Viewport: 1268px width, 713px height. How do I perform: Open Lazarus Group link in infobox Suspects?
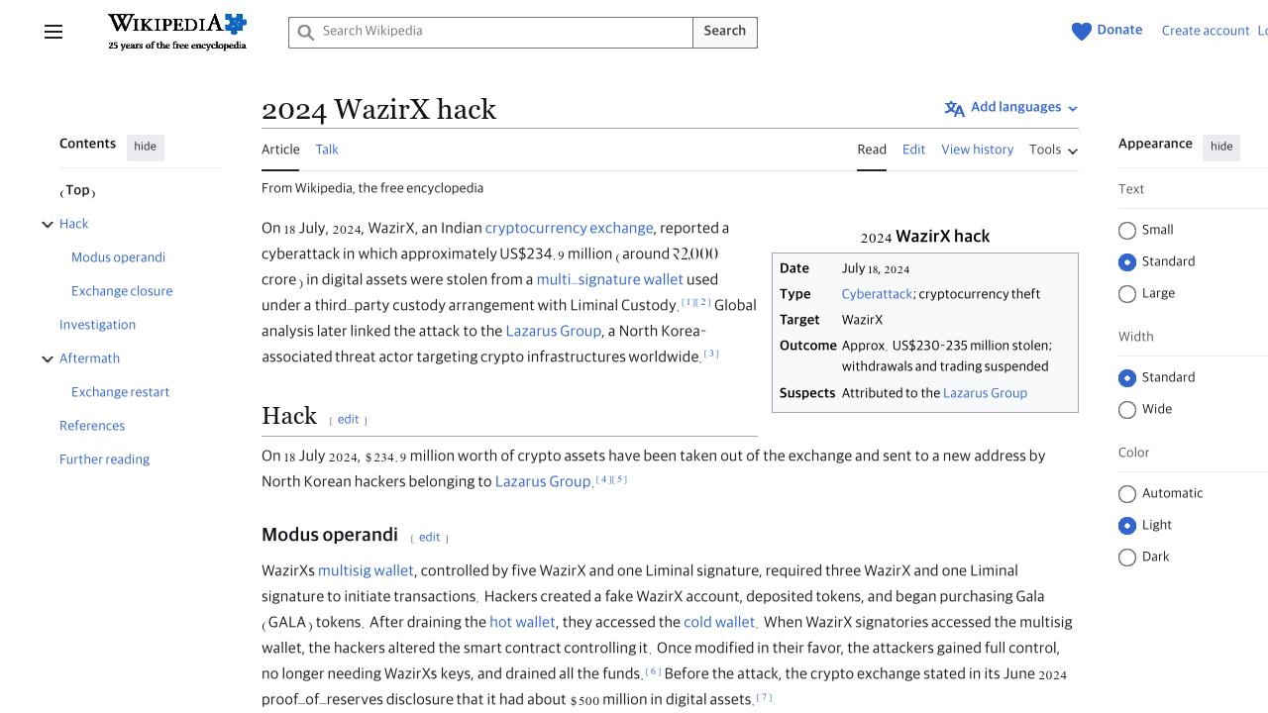click(x=985, y=393)
